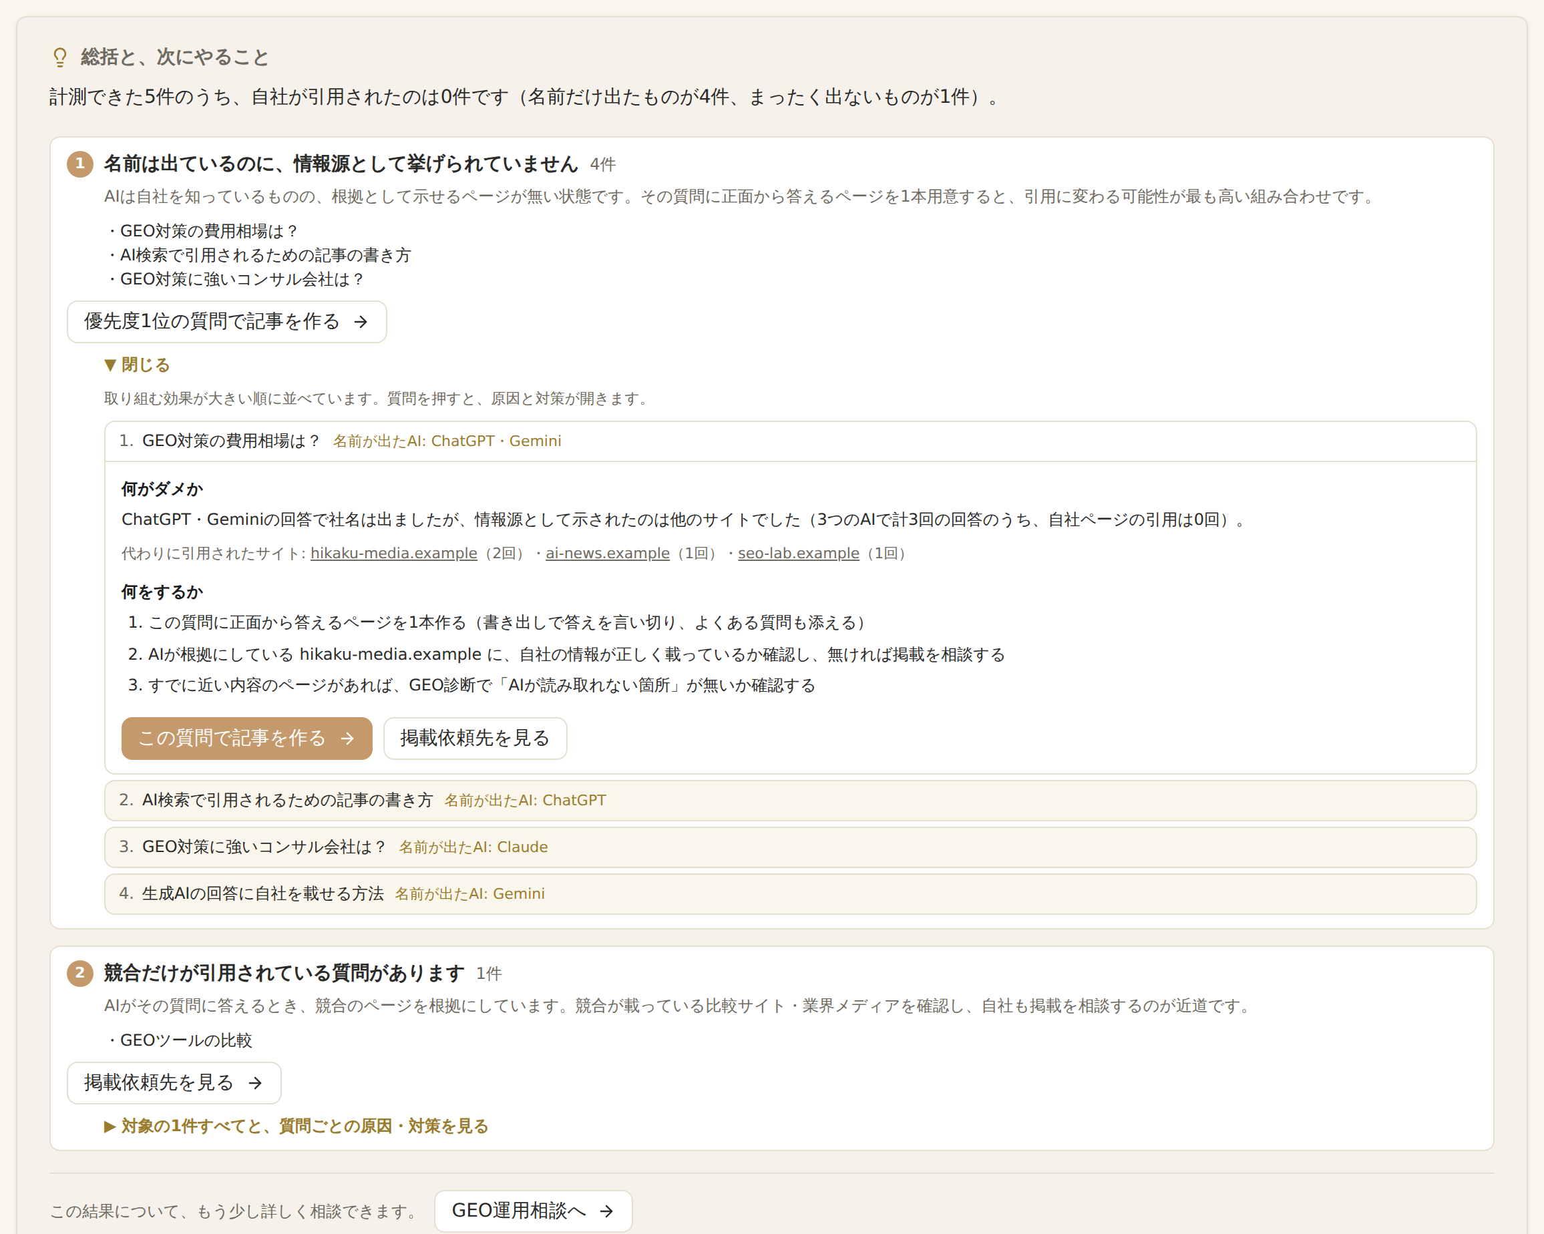Viewport: 1544px width, 1234px height.
Task: Click the number 1 badge beside 名前は出ているのに
Action: tap(80, 164)
